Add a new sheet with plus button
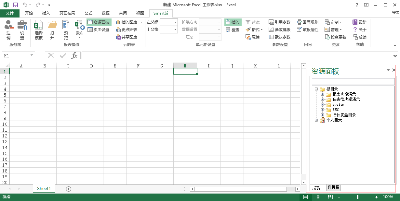This screenshot has height=201, width=400. [x=69, y=189]
